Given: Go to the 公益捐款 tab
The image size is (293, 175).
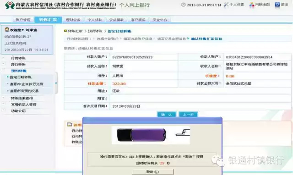Looking at the screenshot, I should [117, 20].
